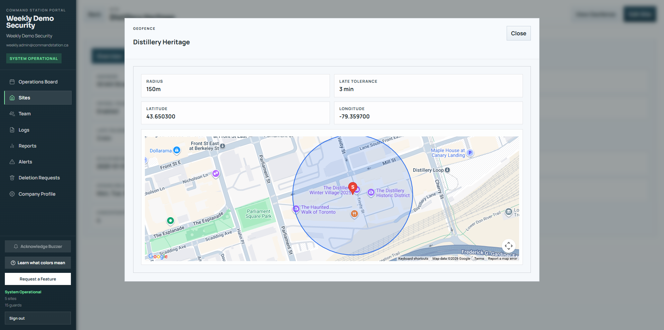Screen dimensions: 664x330
Task: Open Company Profile page
Action: (x=38, y=194)
